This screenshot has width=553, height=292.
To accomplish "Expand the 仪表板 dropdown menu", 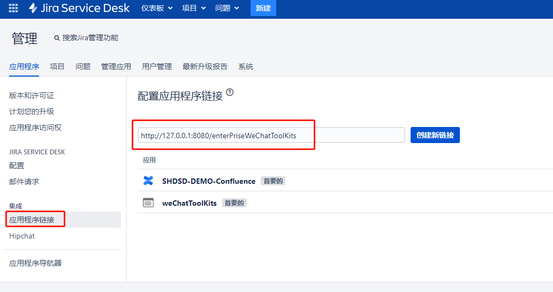I will point(157,8).
